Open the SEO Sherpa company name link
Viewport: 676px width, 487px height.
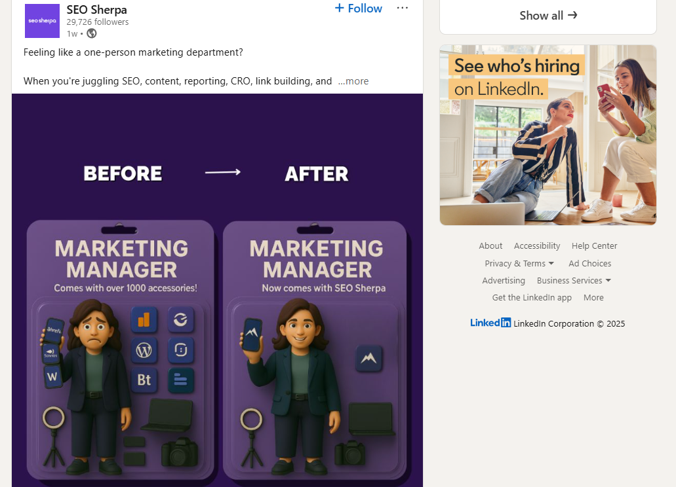[x=96, y=9]
